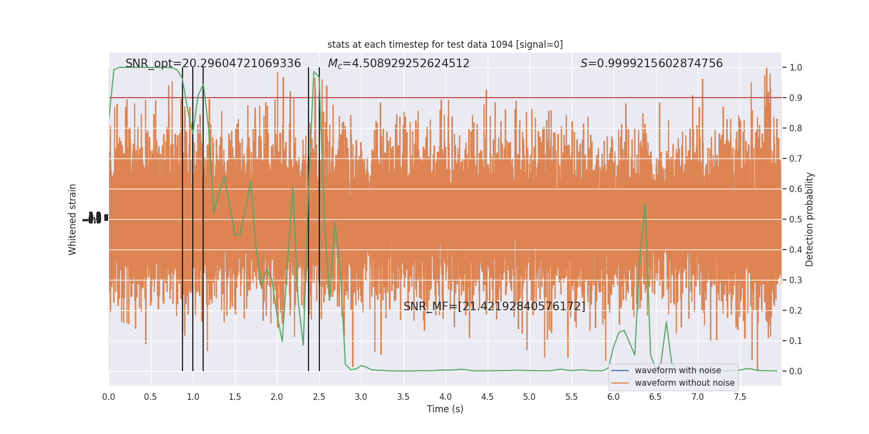
Task: Select the S=0.9999215602874756 annotation
Action: 652,63
